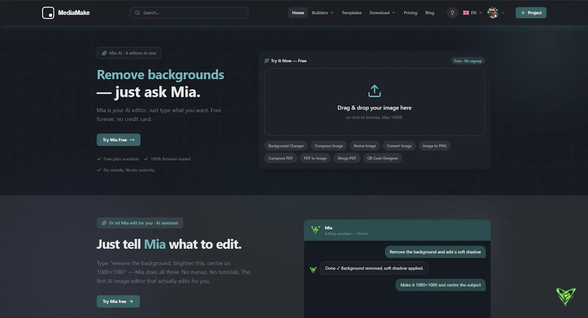Image resolution: width=588 pixels, height=318 pixels.
Task: Open the EN language selector
Action: coord(472,13)
